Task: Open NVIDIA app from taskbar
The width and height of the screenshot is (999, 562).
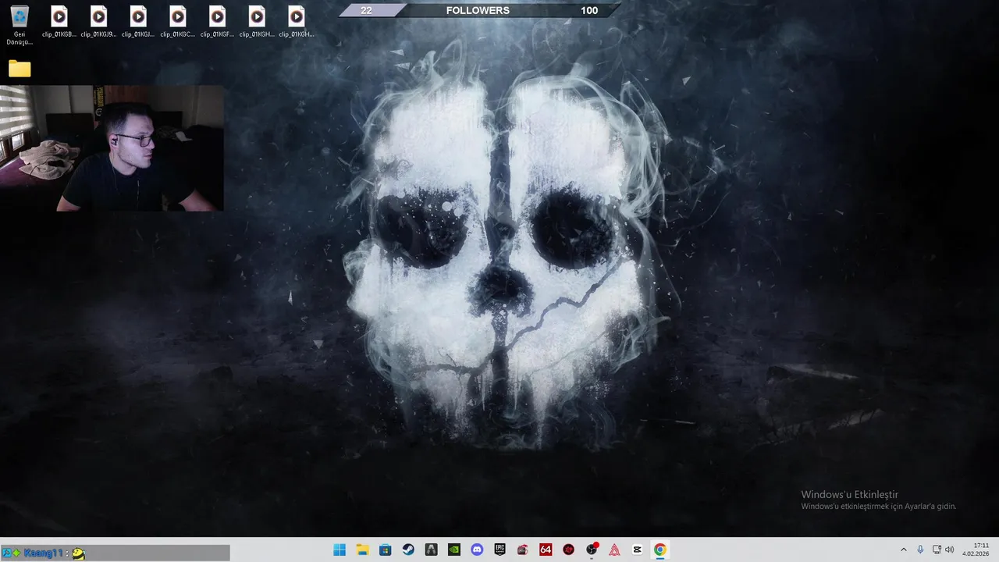Action: pyautogui.click(x=454, y=550)
